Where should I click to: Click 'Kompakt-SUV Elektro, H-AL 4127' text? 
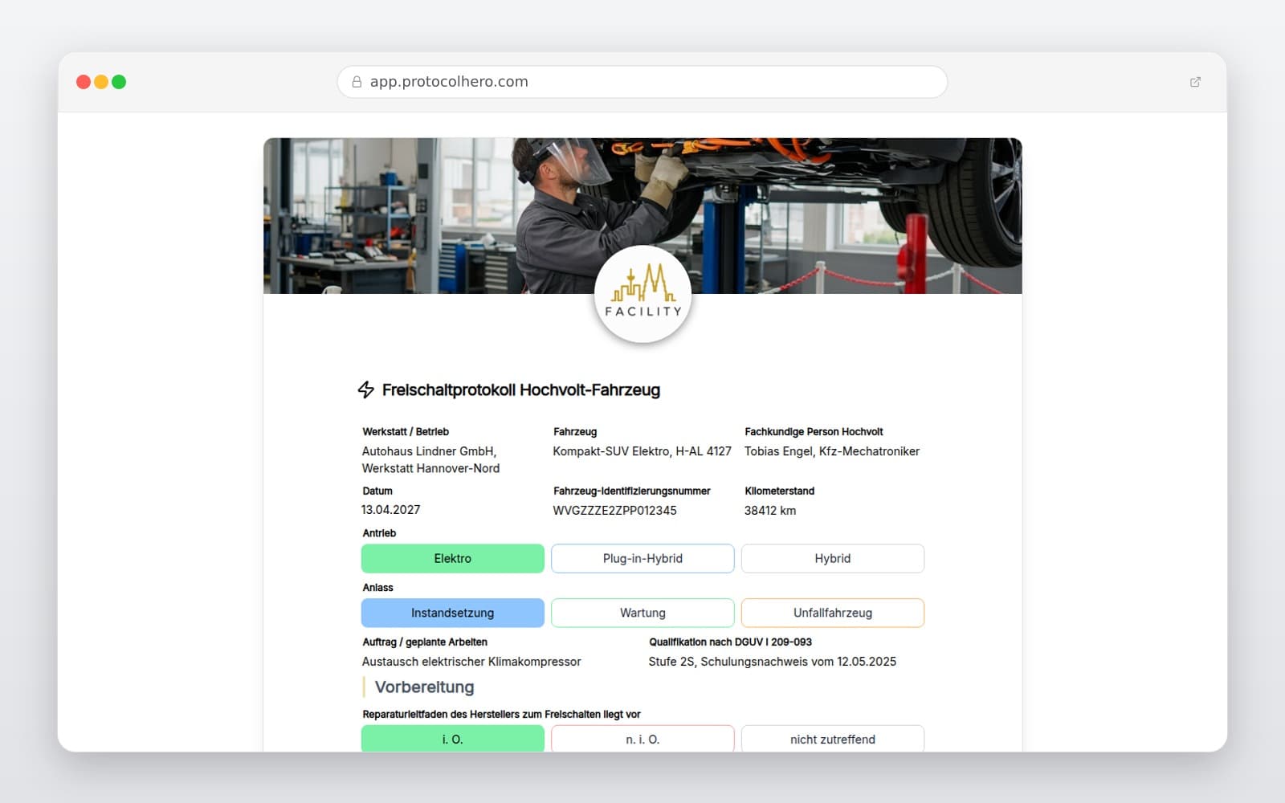click(642, 451)
